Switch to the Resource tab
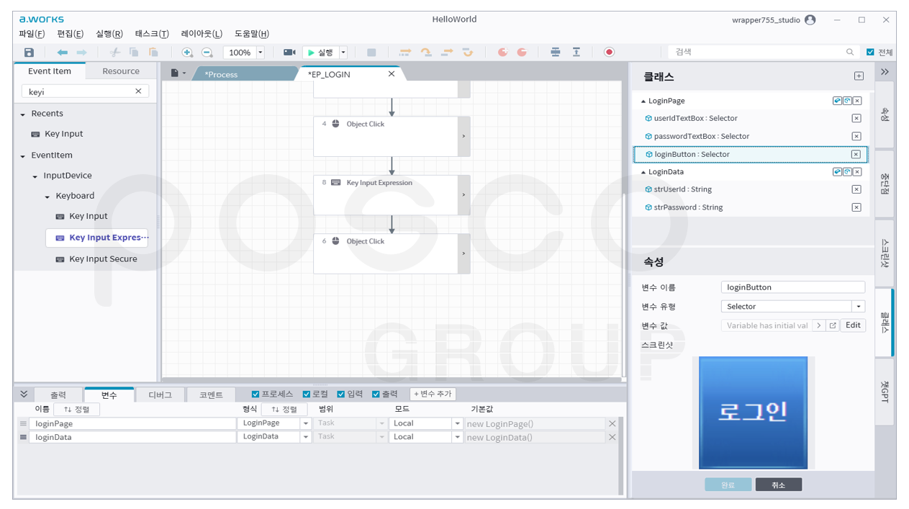909x509 pixels. pyautogui.click(x=121, y=71)
